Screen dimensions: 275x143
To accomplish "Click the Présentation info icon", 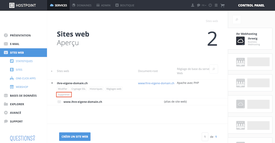I will (x=6, y=35).
